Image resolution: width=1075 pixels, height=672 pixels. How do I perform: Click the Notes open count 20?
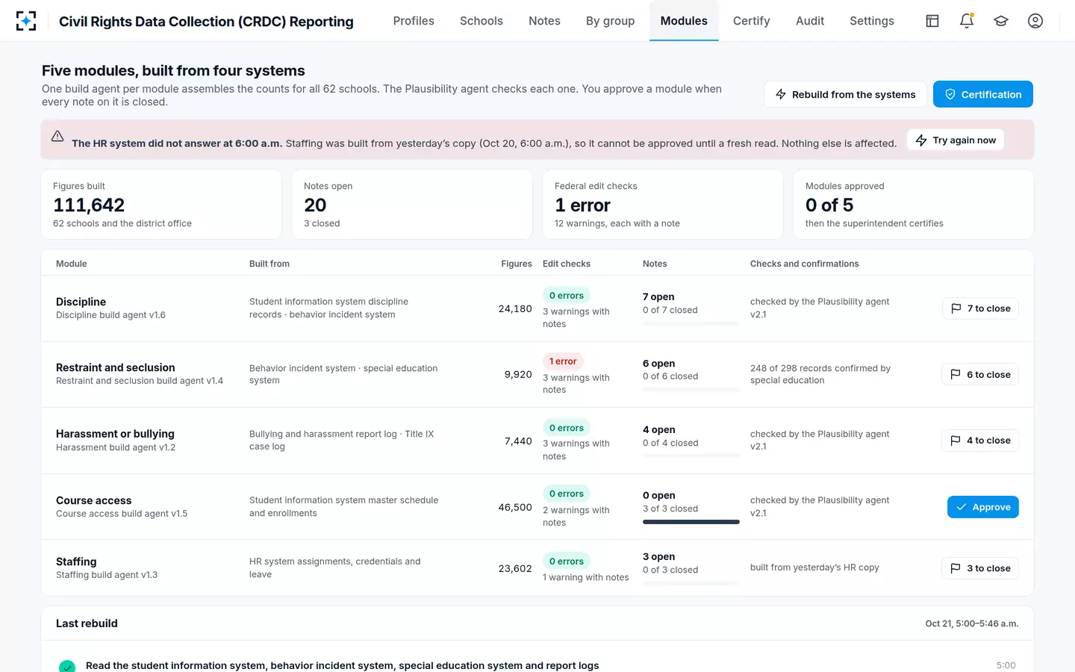[315, 205]
